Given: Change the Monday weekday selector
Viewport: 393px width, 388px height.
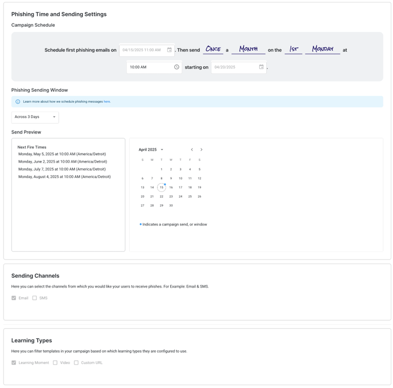Looking at the screenshot, I should [323, 49].
